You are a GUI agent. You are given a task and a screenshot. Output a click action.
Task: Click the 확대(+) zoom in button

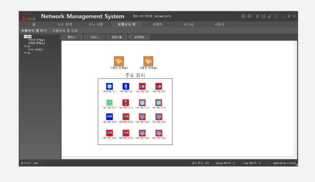[x=71, y=37]
